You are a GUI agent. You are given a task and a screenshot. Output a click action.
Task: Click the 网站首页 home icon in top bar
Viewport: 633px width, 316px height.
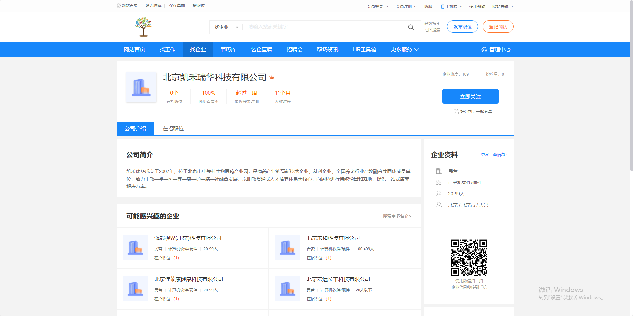click(x=119, y=5)
